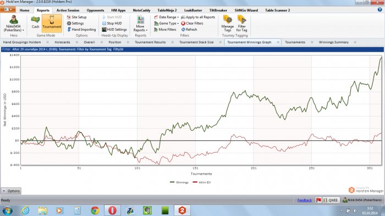This screenshot has width=385, height=216.
Task: Open Google Chrome from taskbar
Action: (x=95, y=211)
